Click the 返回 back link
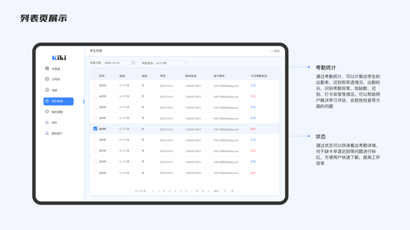 click(x=275, y=51)
